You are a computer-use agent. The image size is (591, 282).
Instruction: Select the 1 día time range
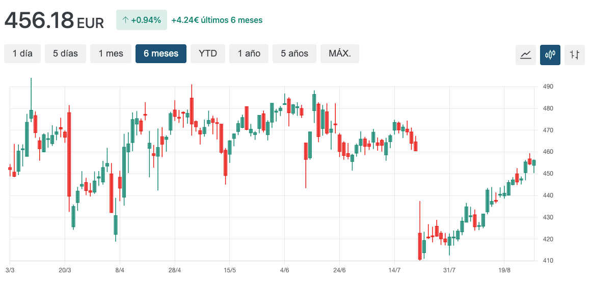[22, 53]
